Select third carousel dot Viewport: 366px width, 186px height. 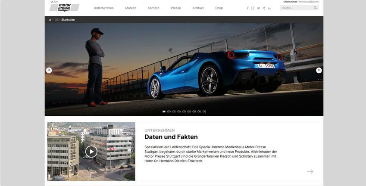[x=174, y=112]
